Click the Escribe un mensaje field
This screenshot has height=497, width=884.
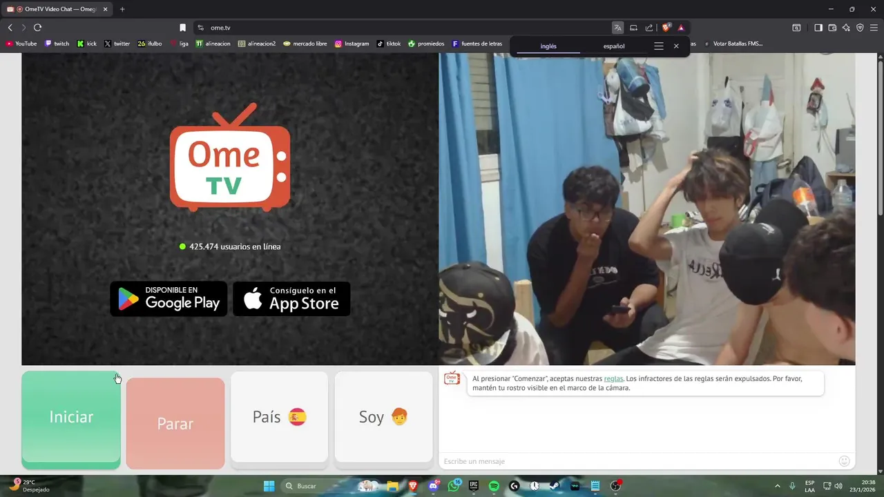click(637, 461)
